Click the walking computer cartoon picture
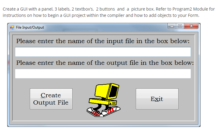 pyautogui.click(x=104, y=100)
